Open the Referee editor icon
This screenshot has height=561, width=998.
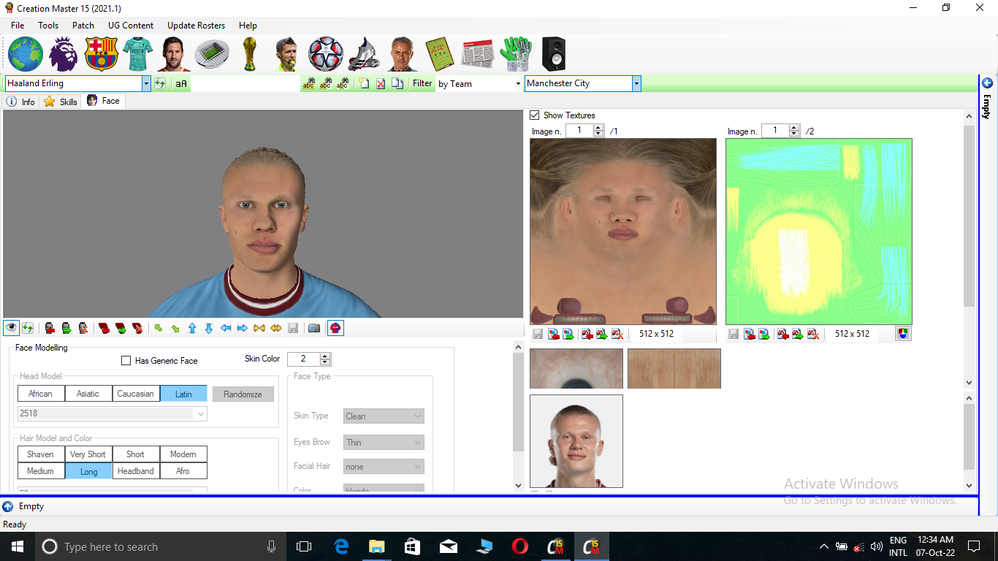287,54
